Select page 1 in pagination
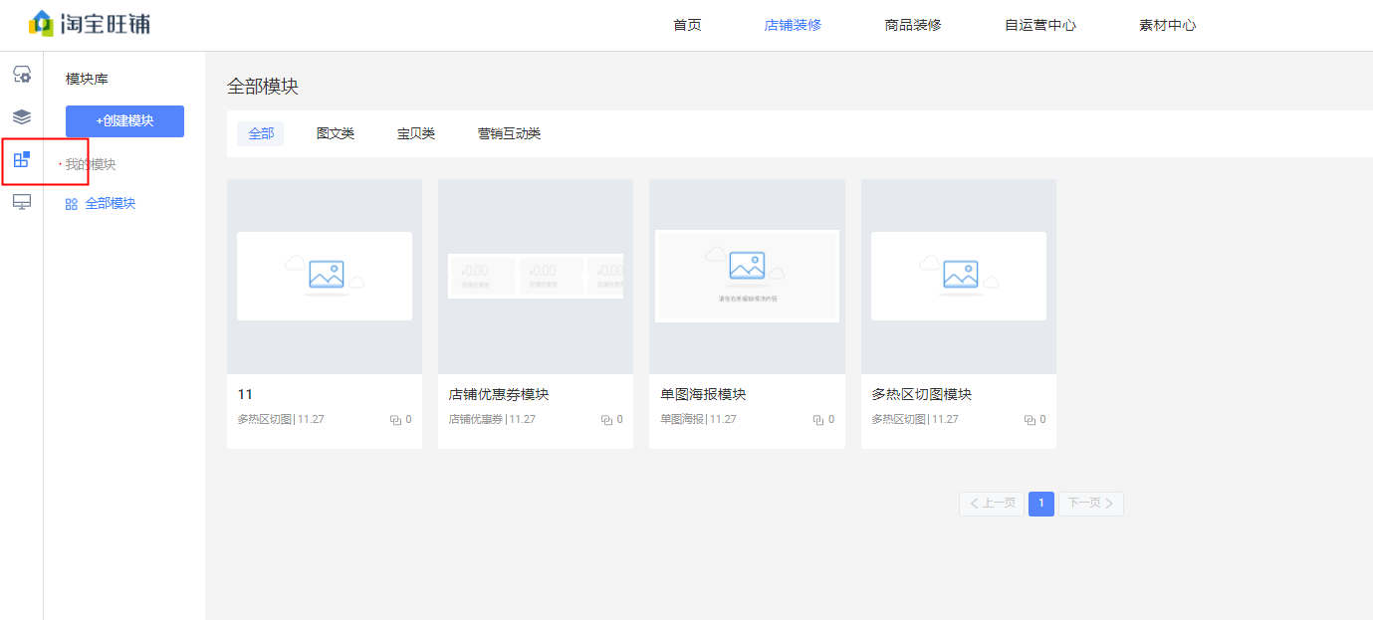Viewport: 1373px width, 620px height. (x=1040, y=504)
